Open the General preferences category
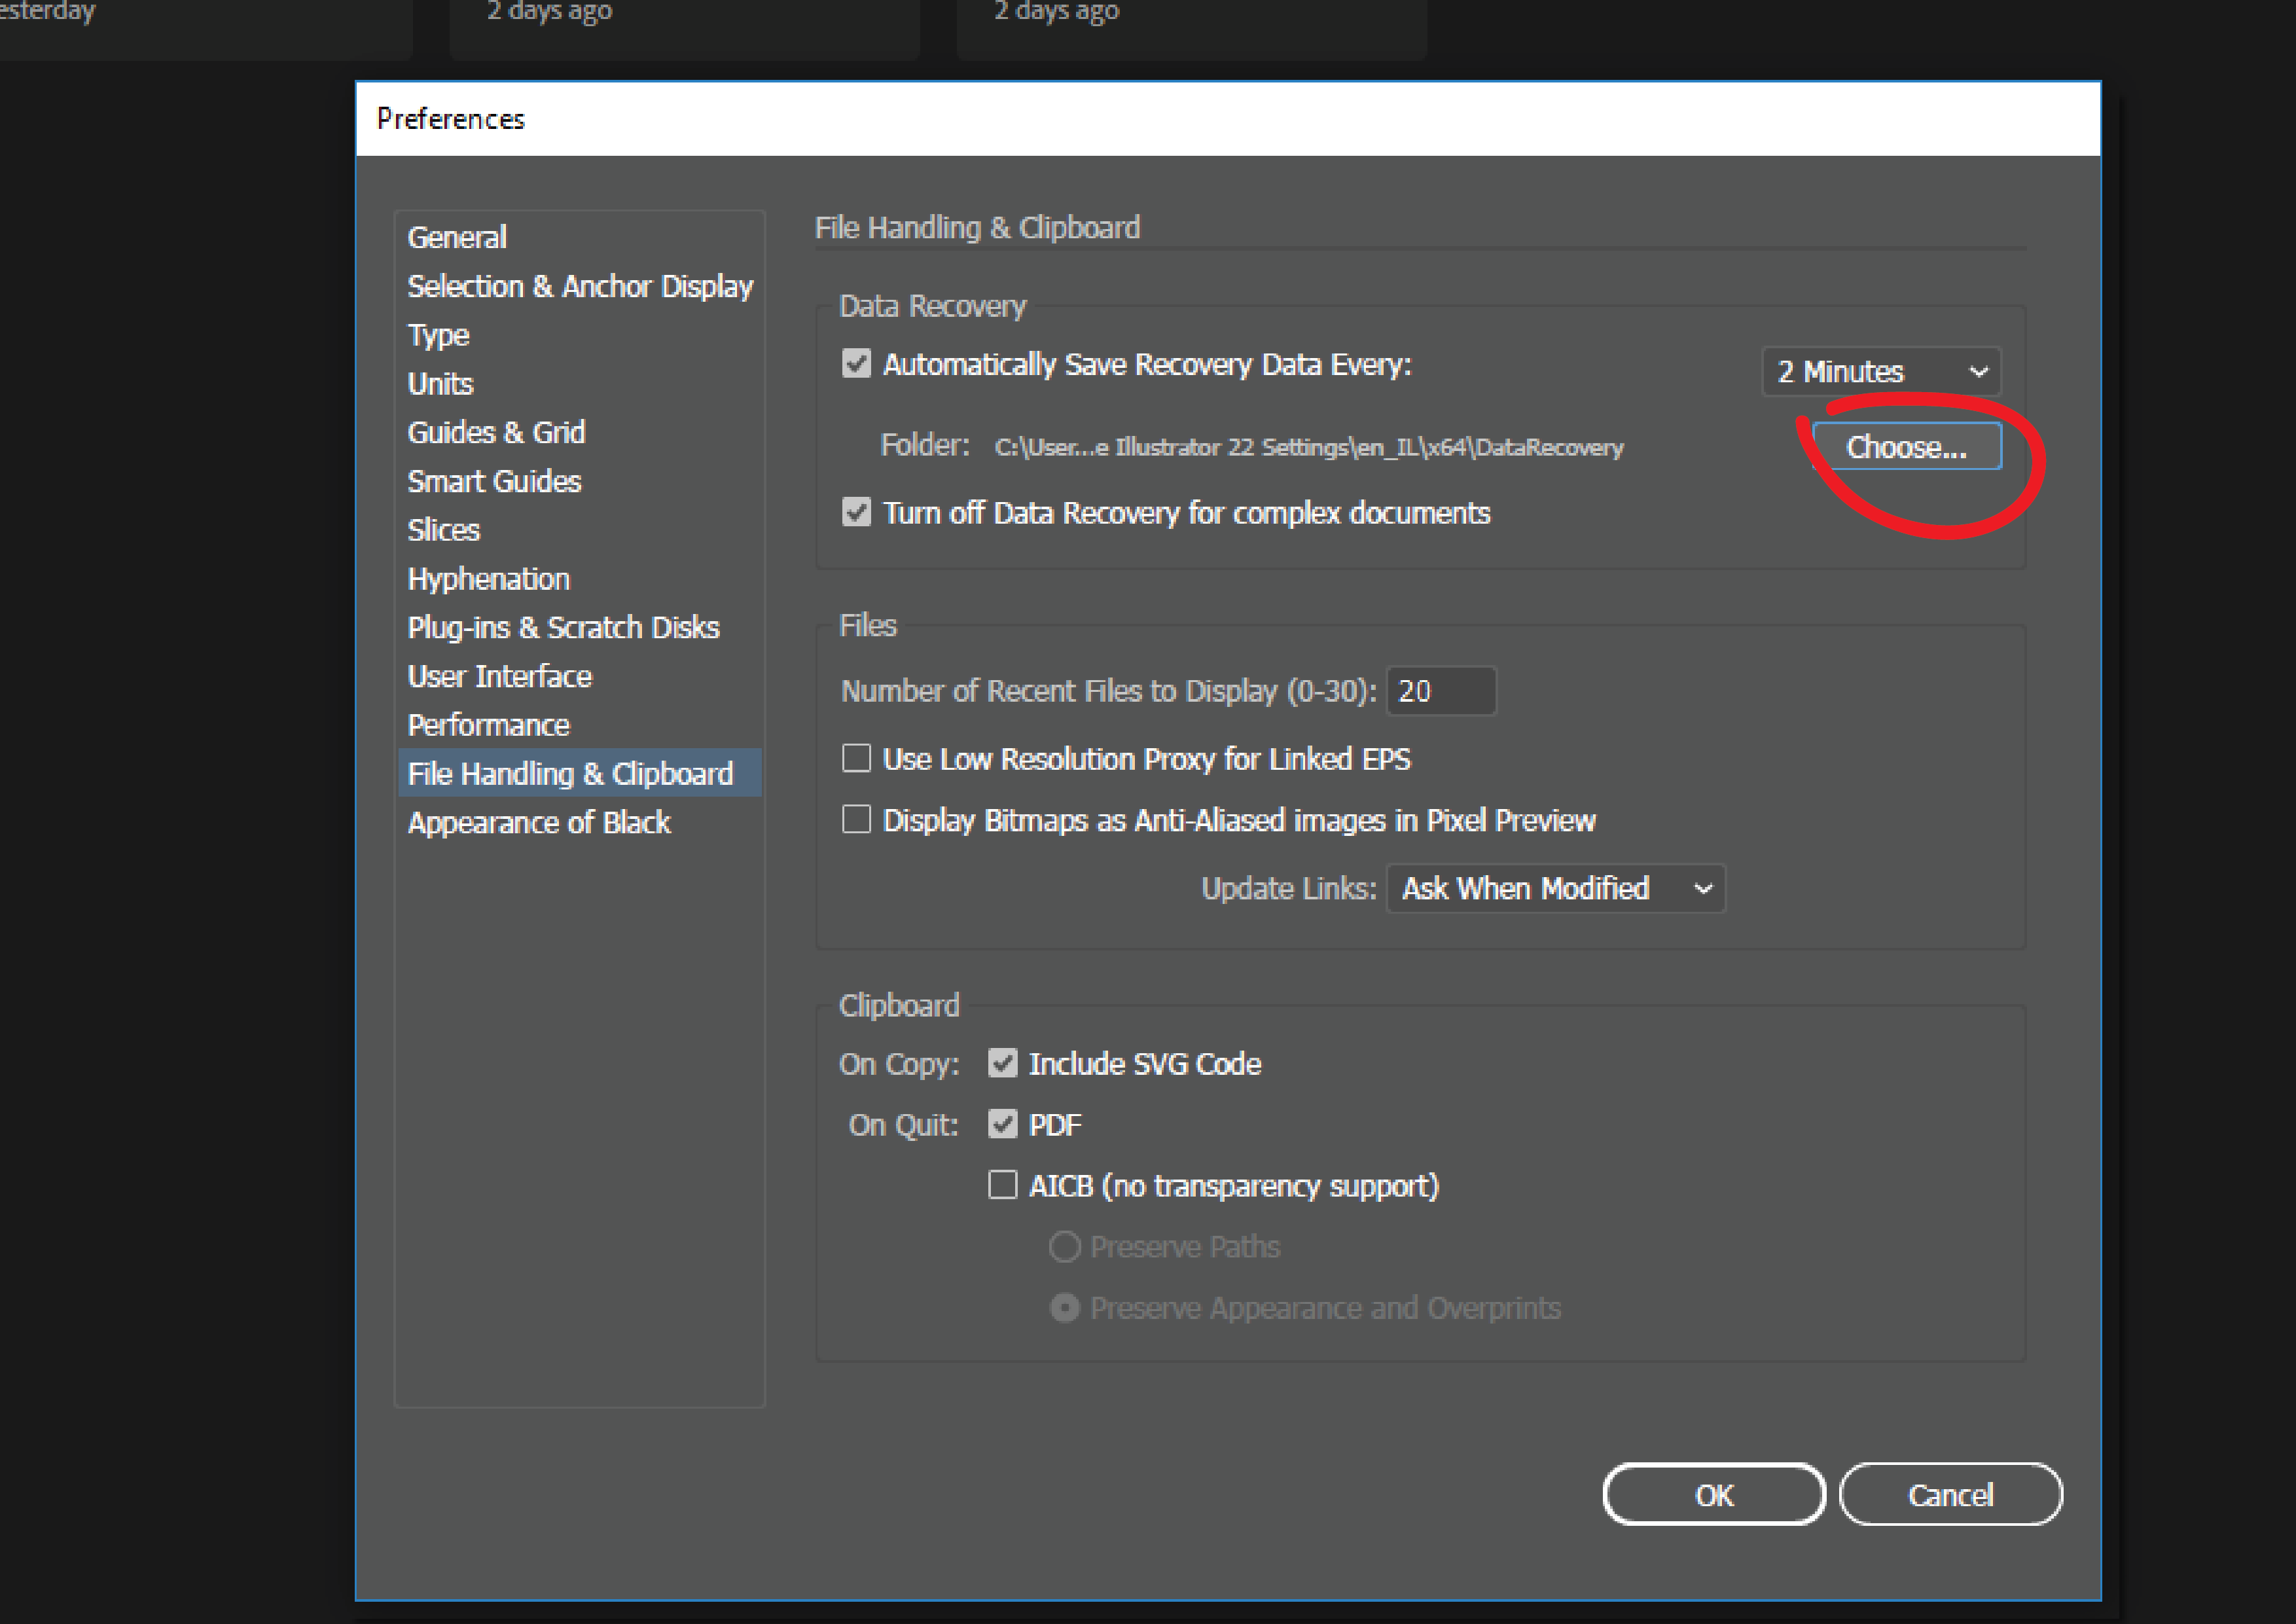2296x1624 pixels. point(457,237)
